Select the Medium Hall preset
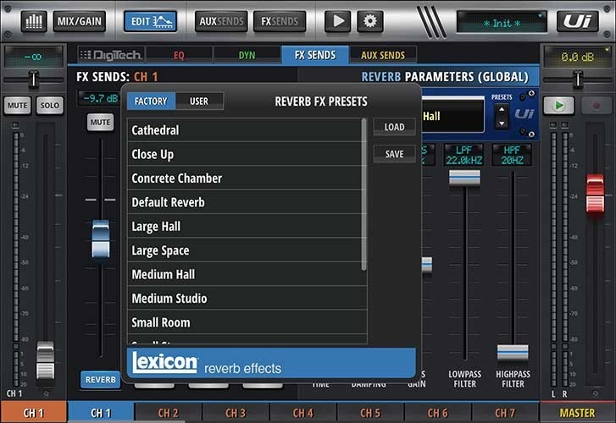 click(247, 274)
